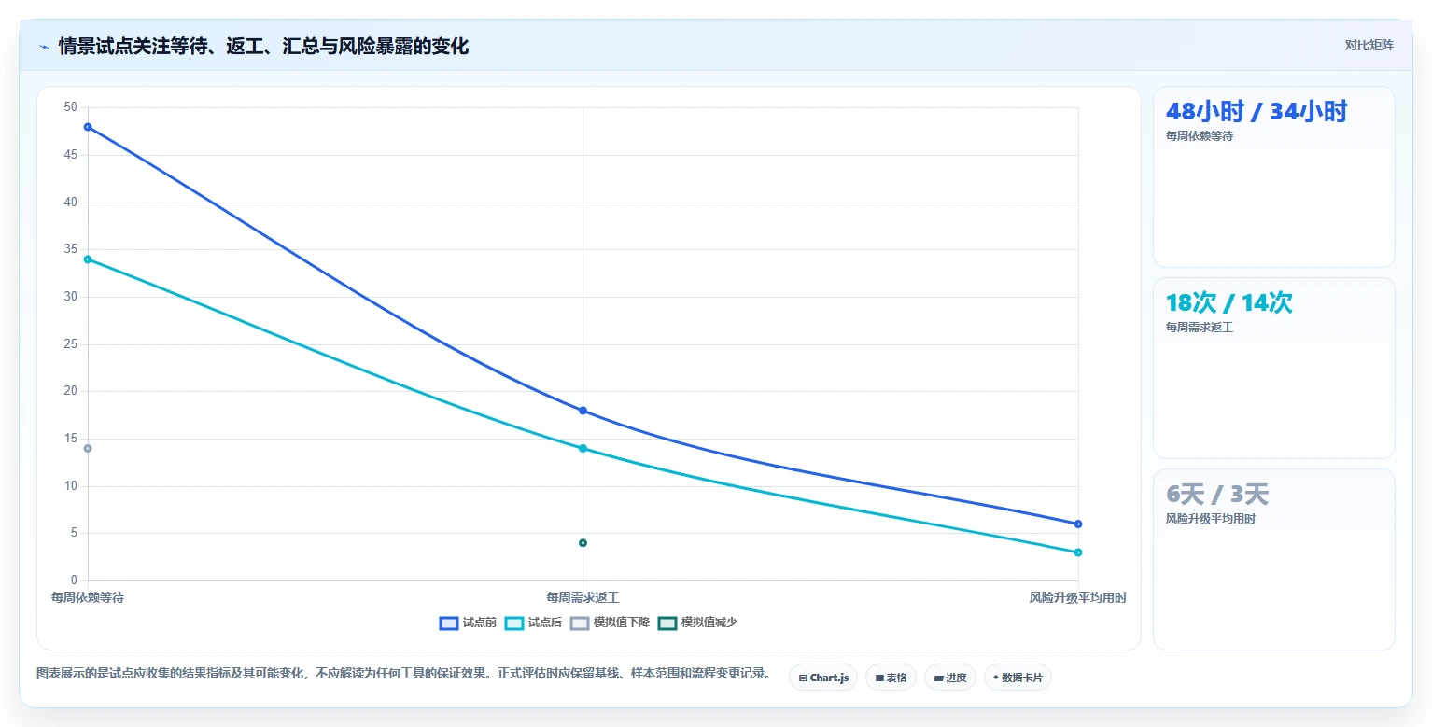Click the 每周依赖等待 card caption
Viewport: 1432px width, 727px height.
(x=1200, y=136)
